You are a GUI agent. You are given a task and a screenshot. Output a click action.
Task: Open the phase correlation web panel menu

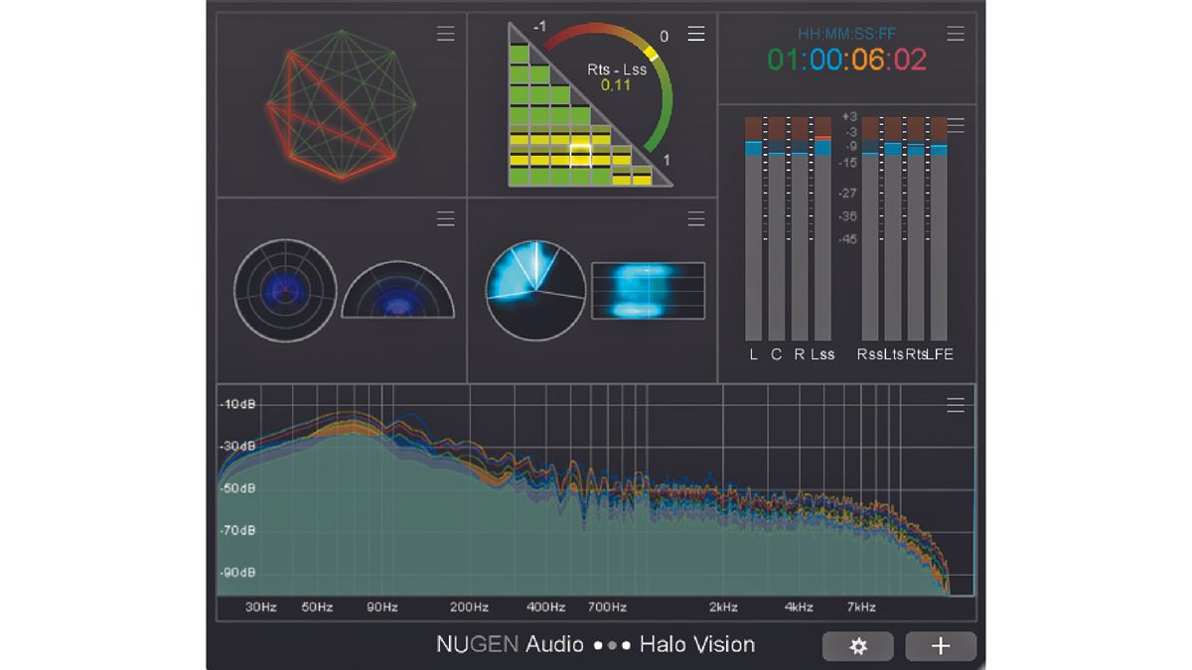tap(445, 34)
